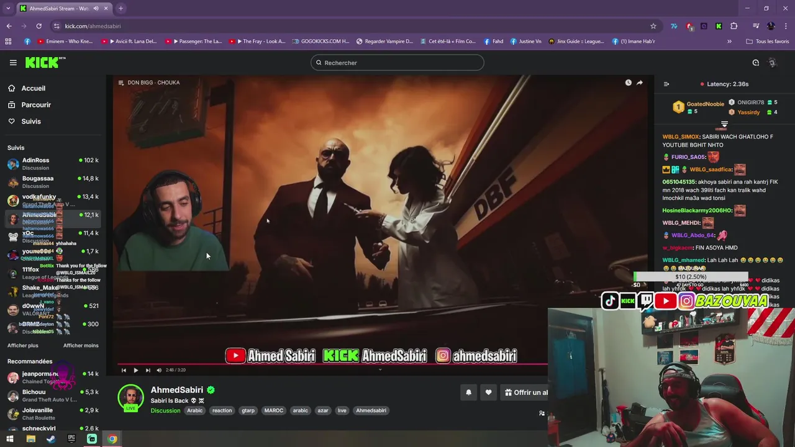
Task: Open the user profile avatar menu
Action: pyautogui.click(x=773, y=63)
